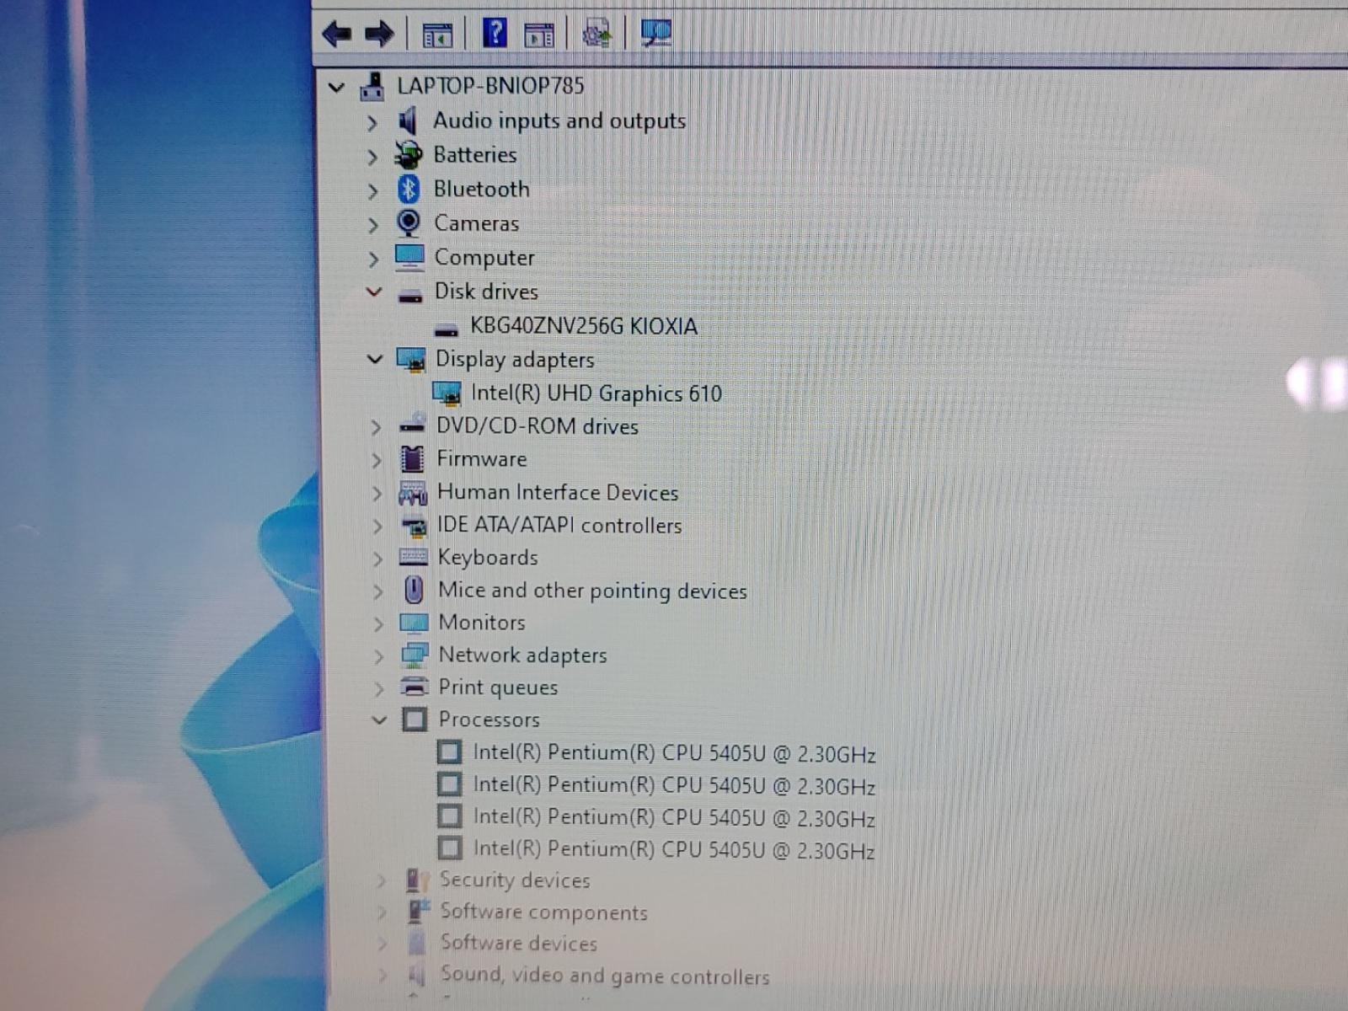Click the Firmware chip icon
The height and width of the screenshot is (1011, 1348).
(412, 459)
